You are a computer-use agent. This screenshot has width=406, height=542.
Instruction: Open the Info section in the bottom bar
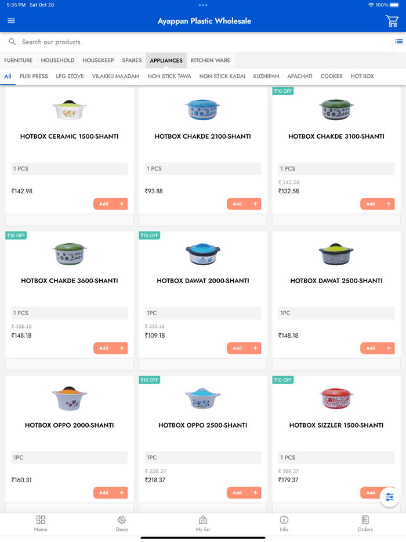click(x=284, y=523)
